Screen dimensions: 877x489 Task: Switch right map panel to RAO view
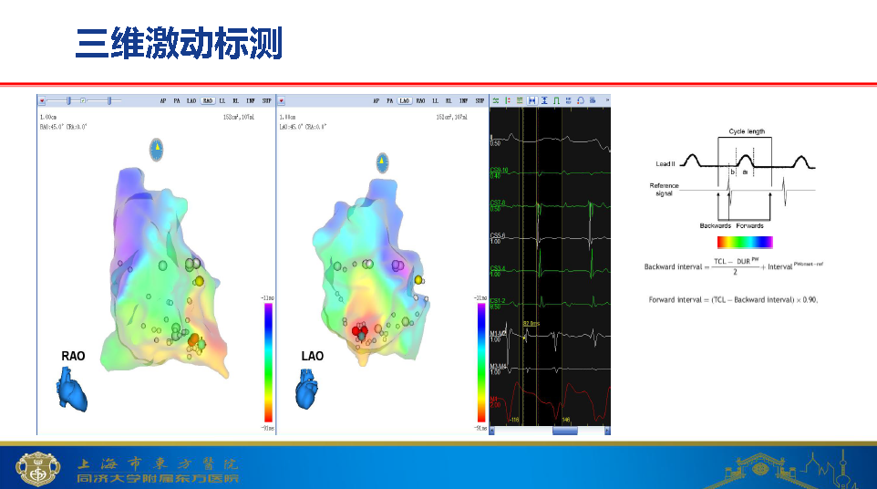[x=420, y=99]
